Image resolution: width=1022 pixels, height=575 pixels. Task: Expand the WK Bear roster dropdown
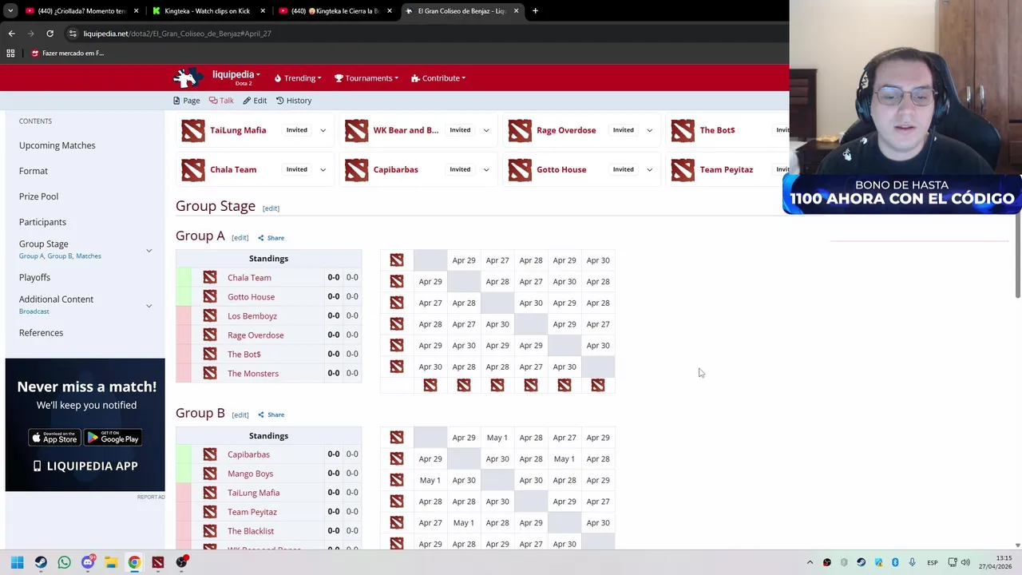486,130
